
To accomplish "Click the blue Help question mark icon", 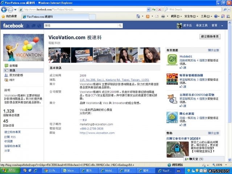I will tap(216, 16).
